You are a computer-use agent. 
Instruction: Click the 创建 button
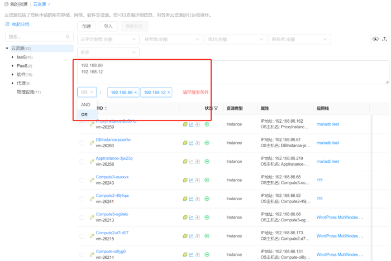pos(87,26)
